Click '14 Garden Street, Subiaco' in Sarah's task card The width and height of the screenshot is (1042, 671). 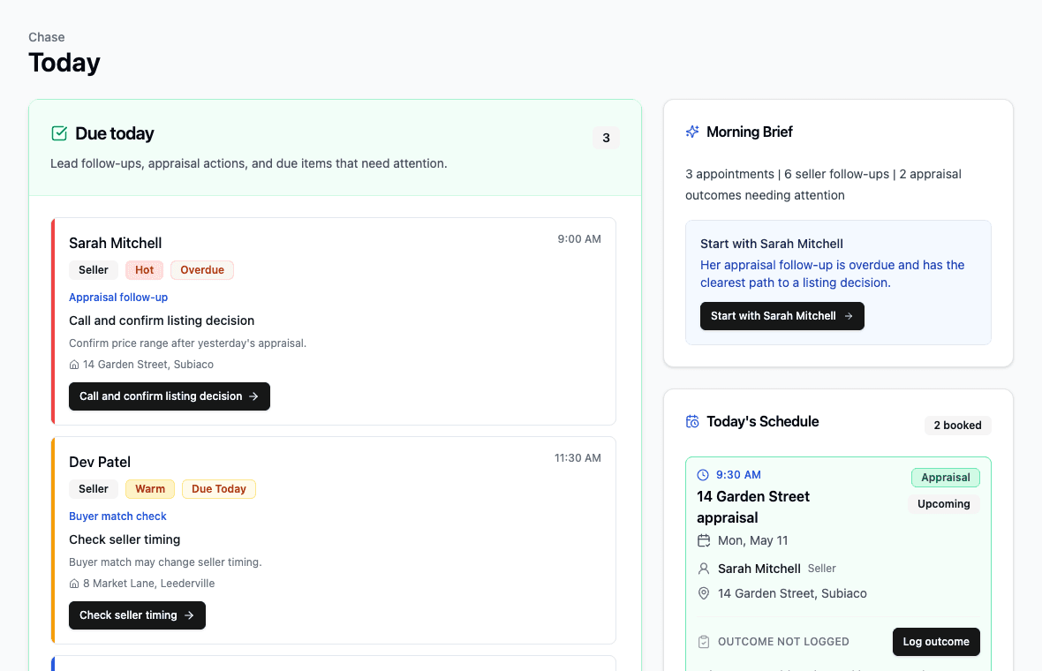pyautogui.click(x=148, y=365)
